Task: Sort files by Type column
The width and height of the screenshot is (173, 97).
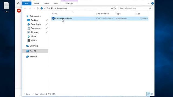Action: click(118, 14)
